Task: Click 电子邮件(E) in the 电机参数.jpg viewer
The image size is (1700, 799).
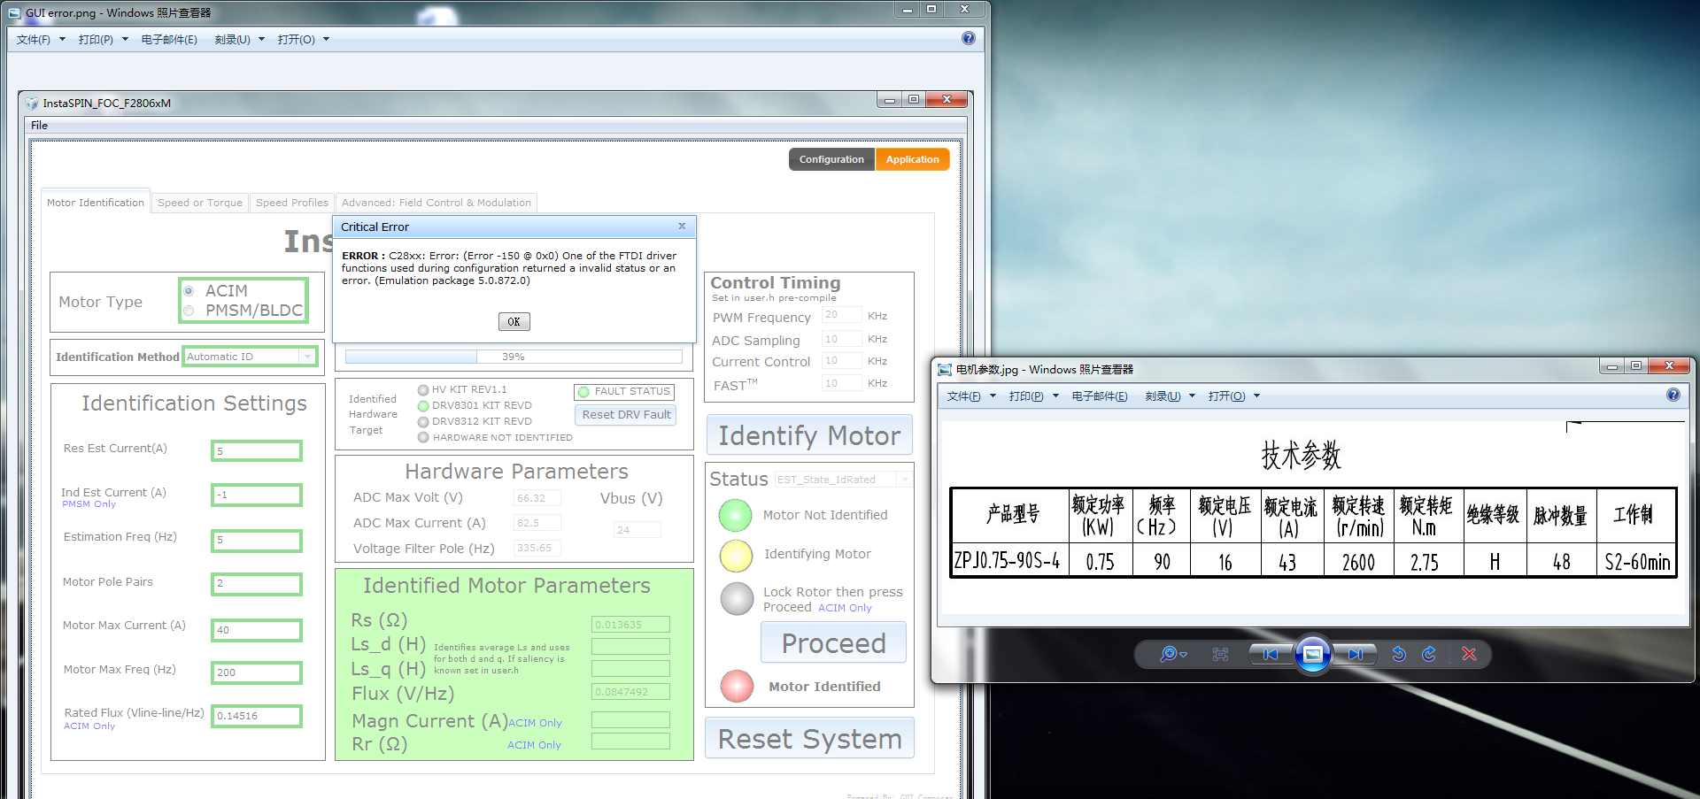Action: (x=1100, y=396)
